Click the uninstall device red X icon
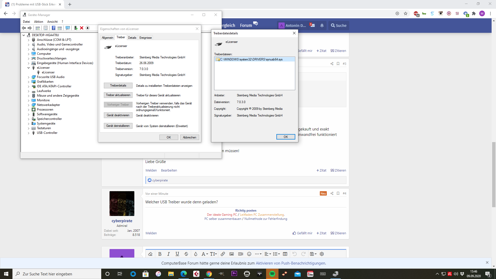This screenshot has width=496, height=279. tap(82, 28)
